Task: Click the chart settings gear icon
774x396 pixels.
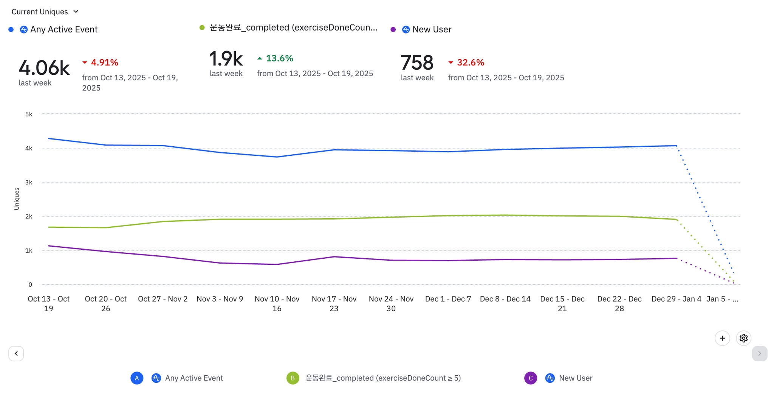Action: [x=743, y=338]
